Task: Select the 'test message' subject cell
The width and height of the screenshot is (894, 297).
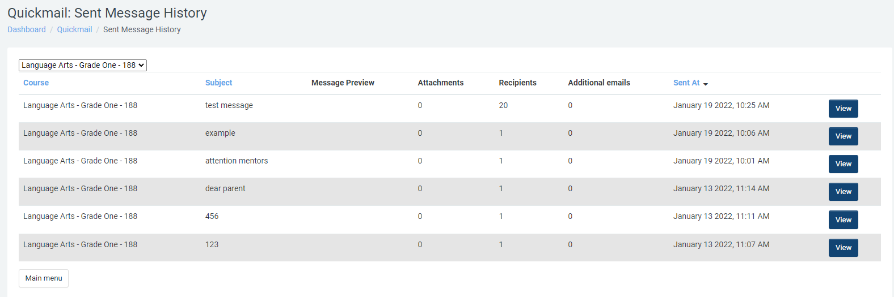Action: pyautogui.click(x=229, y=105)
